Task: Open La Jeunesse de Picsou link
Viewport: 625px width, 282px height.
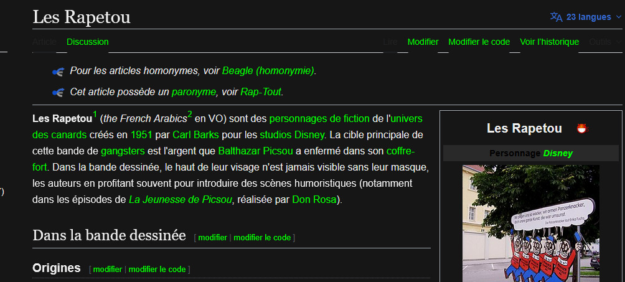Action: point(180,199)
